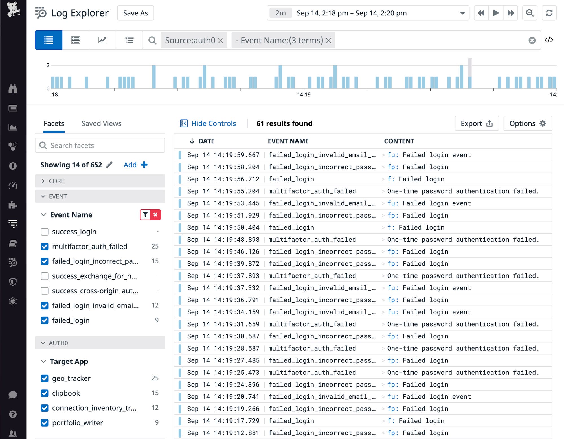Uncheck the geo_tracker target app
The width and height of the screenshot is (564, 439).
[x=45, y=378]
